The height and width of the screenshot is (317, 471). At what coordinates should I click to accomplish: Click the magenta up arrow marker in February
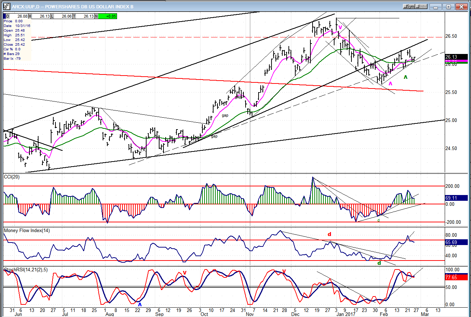391,84
